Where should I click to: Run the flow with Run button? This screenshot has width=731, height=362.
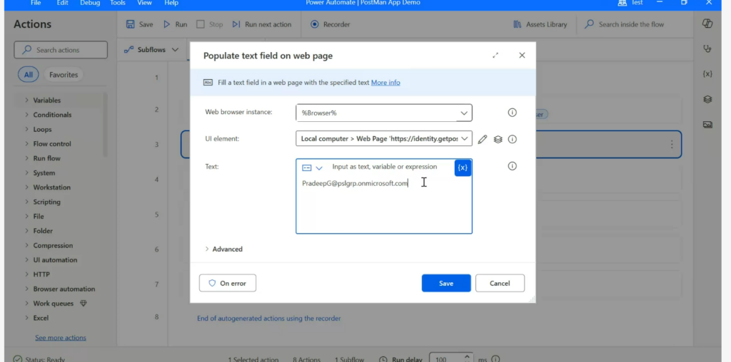coord(176,24)
